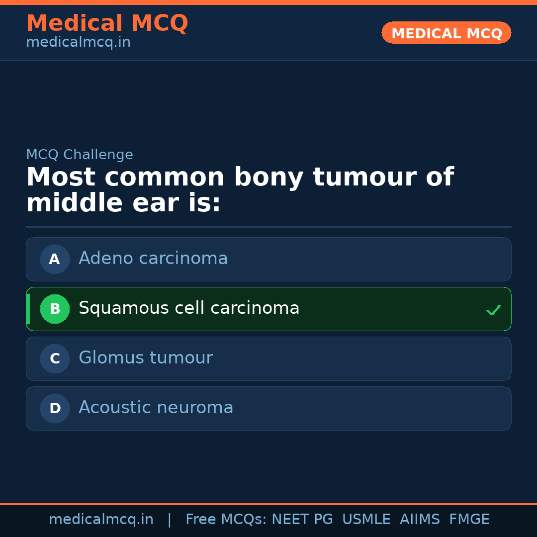This screenshot has height=537, width=537.
Task: Choose the Squamous cell carcinoma answer text
Action: [x=189, y=308]
